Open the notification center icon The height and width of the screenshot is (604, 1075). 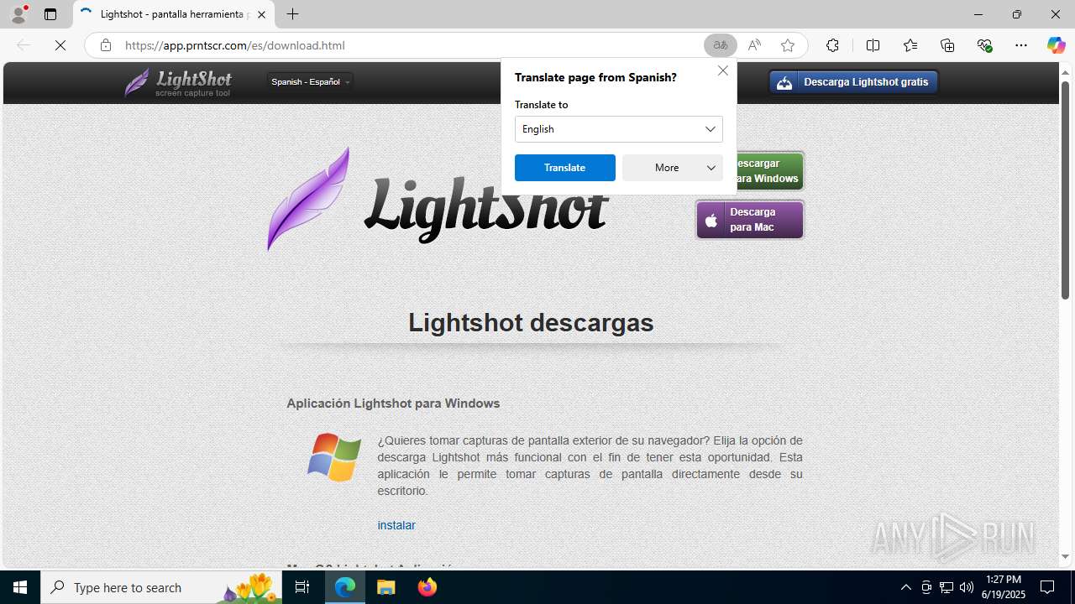pyautogui.click(x=1047, y=587)
